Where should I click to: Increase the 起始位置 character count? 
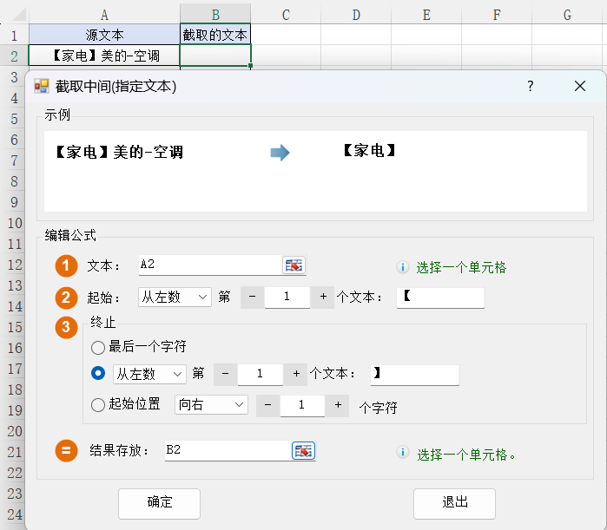coord(338,404)
